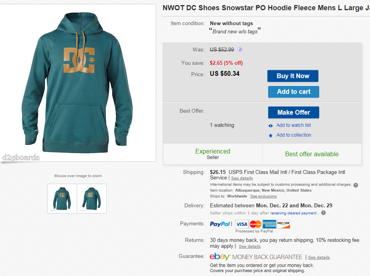
Task: Click the help icon beside the Was price
Action: [x=239, y=49]
